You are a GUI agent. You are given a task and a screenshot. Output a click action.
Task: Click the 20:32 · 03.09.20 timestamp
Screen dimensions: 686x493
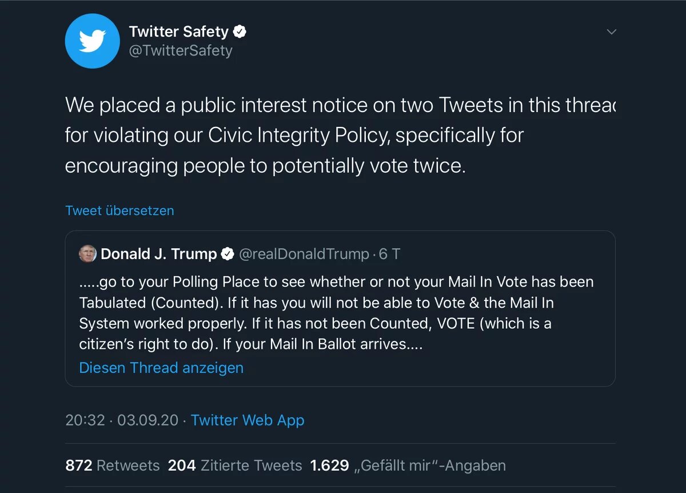tap(122, 420)
